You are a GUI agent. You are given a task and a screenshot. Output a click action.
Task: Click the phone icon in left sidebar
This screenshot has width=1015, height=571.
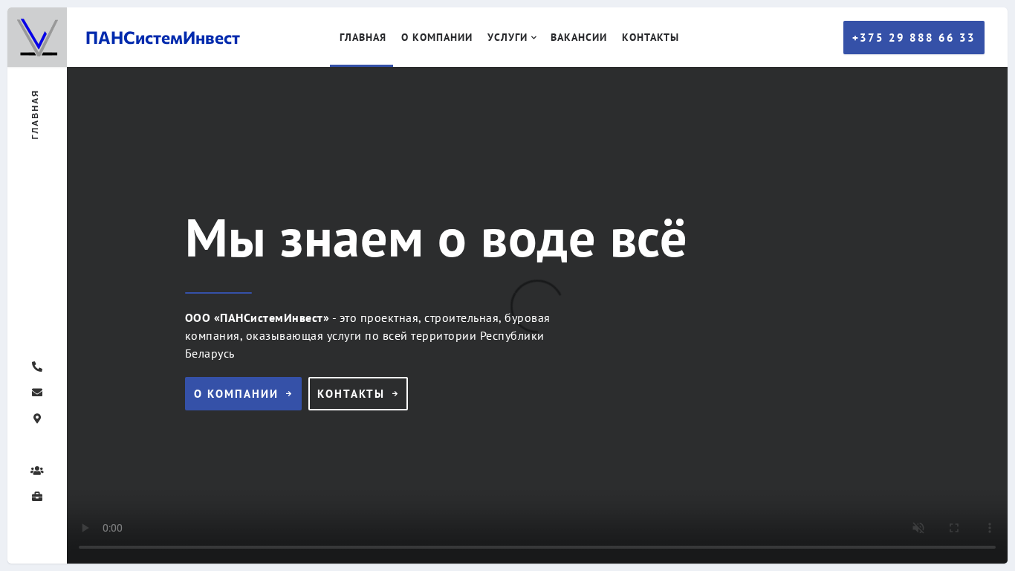pos(37,367)
